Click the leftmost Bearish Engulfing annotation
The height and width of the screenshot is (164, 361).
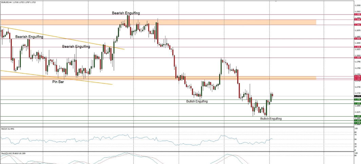pos(29,37)
